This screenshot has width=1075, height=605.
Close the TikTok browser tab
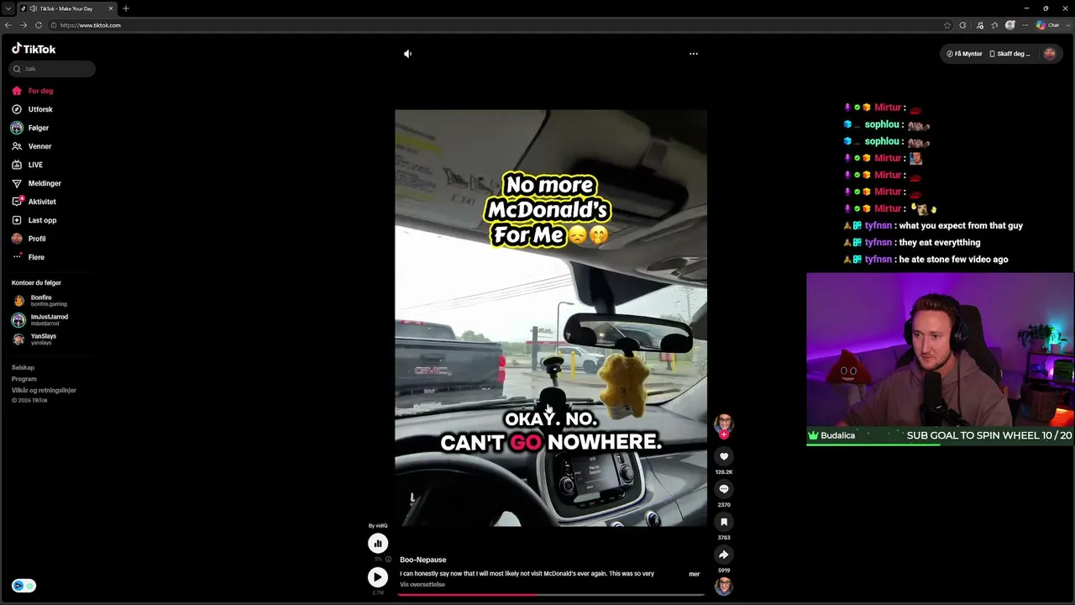(111, 8)
